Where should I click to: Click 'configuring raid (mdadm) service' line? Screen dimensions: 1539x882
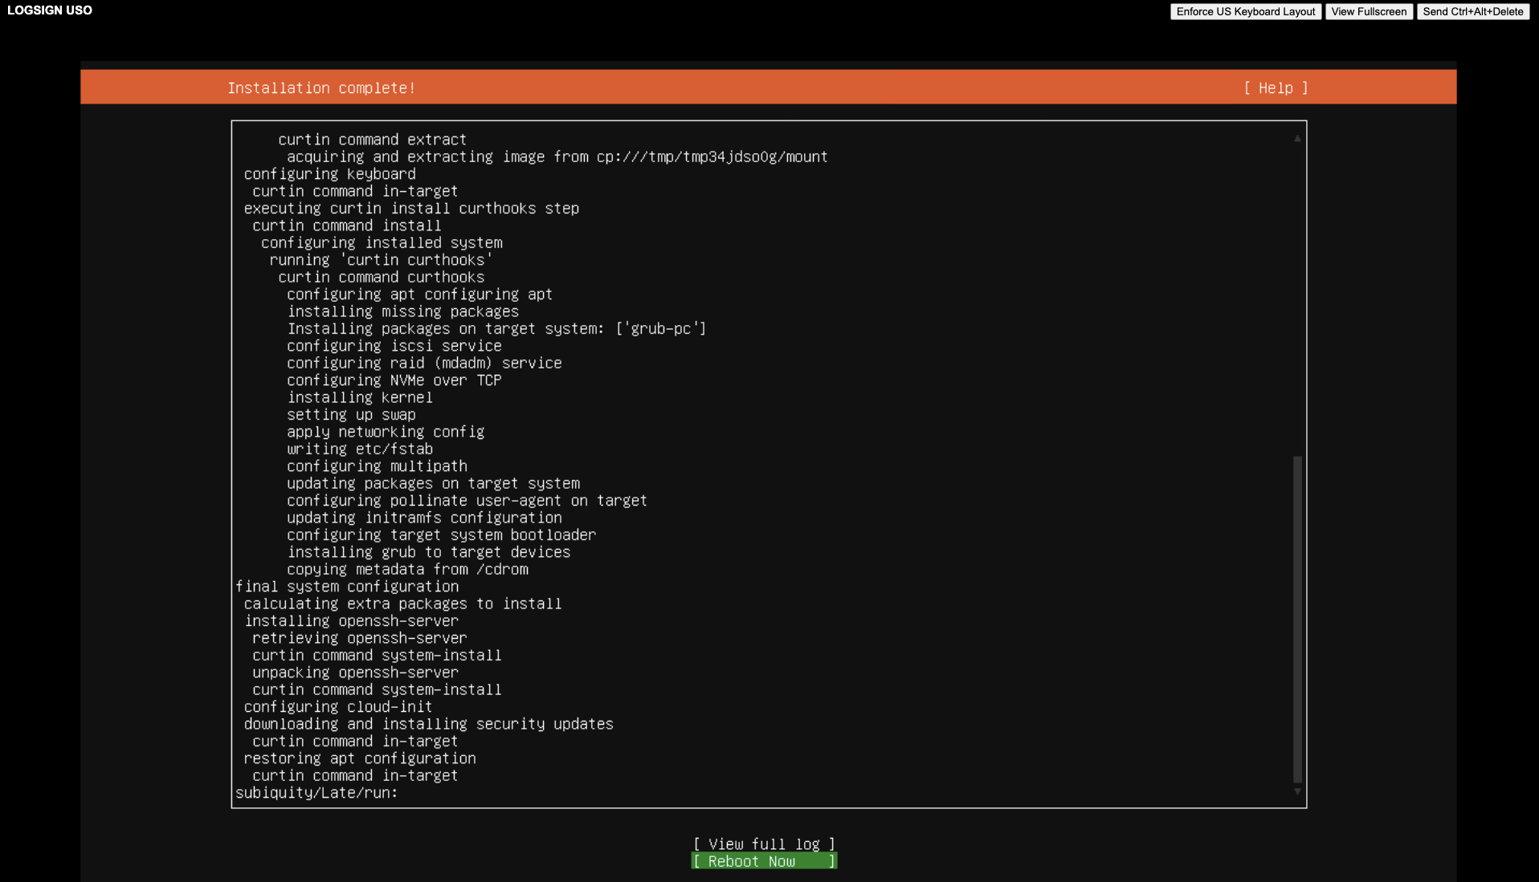point(424,364)
